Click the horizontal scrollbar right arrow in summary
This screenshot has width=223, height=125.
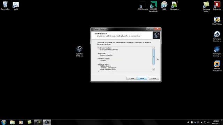point(151,72)
